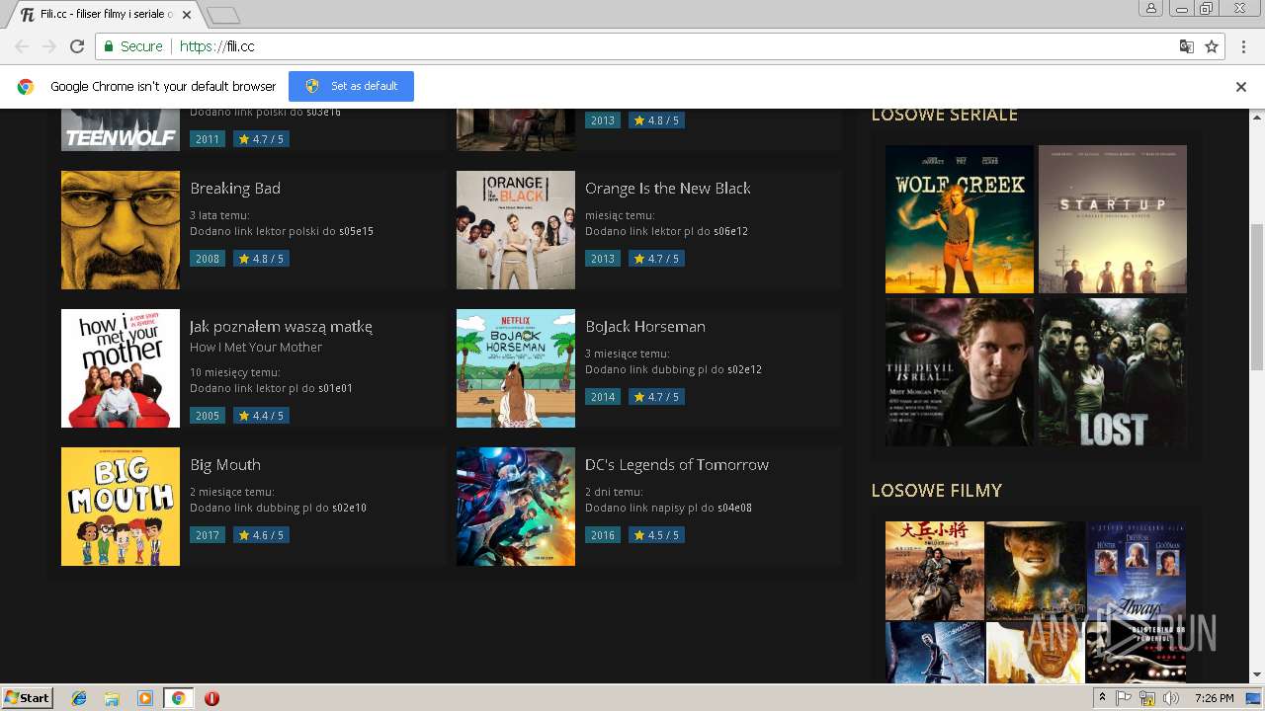
Task: Open the Breaking Bad title link
Action: pyautogui.click(x=235, y=188)
